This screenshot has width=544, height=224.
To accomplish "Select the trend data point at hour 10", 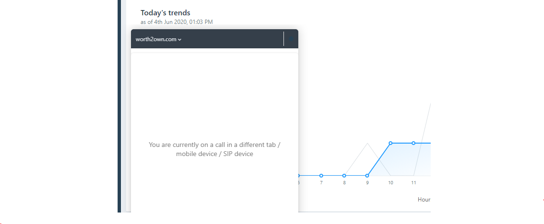I will (x=391, y=143).
